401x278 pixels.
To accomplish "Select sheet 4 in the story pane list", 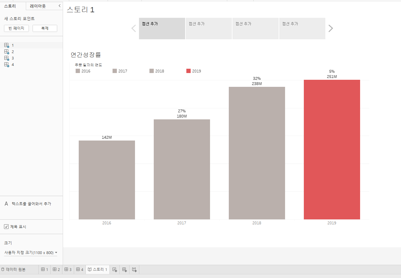I will click(31, 64).
